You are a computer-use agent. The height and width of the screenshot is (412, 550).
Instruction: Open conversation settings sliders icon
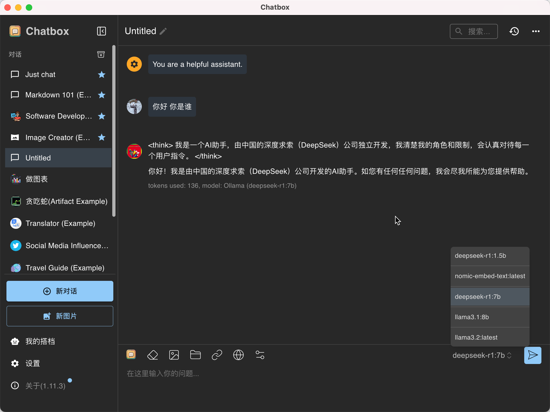[260, 355]
